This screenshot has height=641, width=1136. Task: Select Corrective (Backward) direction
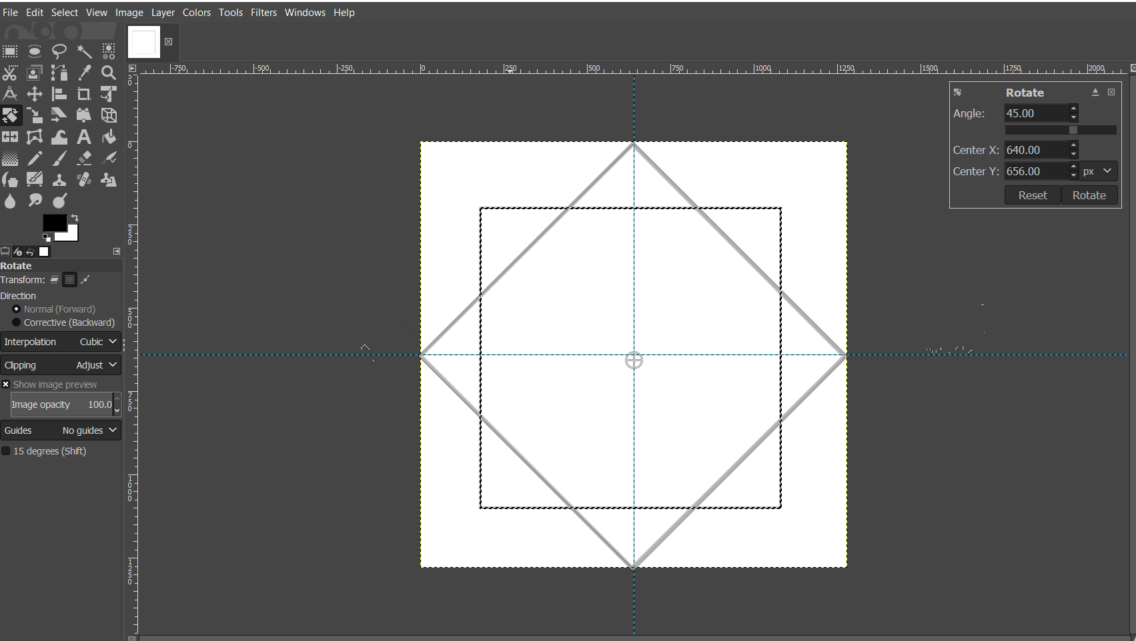pyautogui.click(x=63, y=322)
